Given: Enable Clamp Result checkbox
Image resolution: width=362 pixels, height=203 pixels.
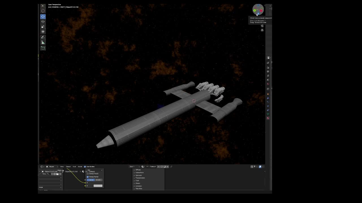Looking at the screenshot, I should 87,174.
